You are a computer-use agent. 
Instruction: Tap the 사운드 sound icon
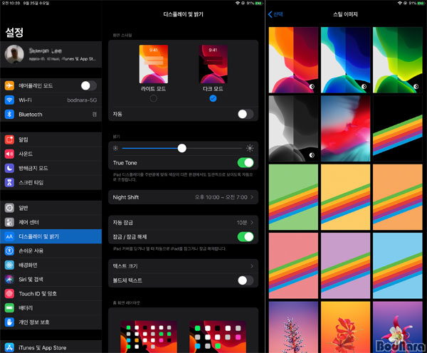(9, 154)
